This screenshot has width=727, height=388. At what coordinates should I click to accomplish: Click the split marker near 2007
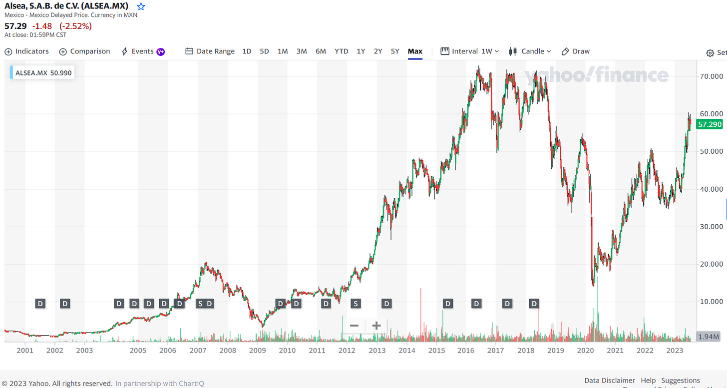click(200, 303)
